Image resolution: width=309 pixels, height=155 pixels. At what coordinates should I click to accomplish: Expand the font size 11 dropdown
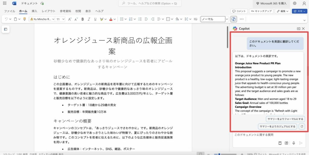pyautogui.click(x=60, y=19)
